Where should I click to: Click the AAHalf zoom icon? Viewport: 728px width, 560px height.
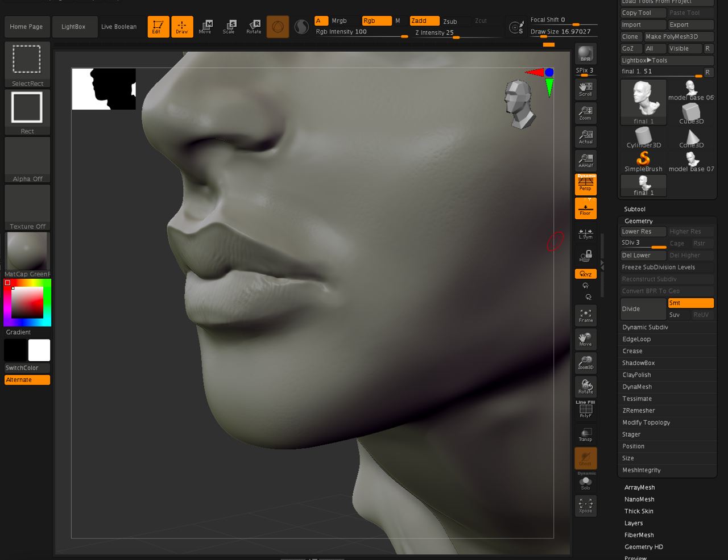click(x=585, y=160)
